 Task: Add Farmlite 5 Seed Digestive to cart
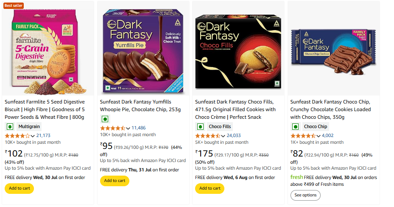pyautogui.click(x=19, y=188)
